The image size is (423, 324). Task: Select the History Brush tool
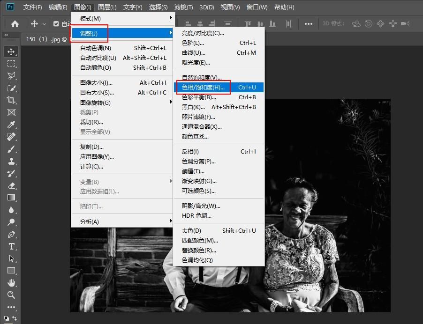tap(11, 173)
